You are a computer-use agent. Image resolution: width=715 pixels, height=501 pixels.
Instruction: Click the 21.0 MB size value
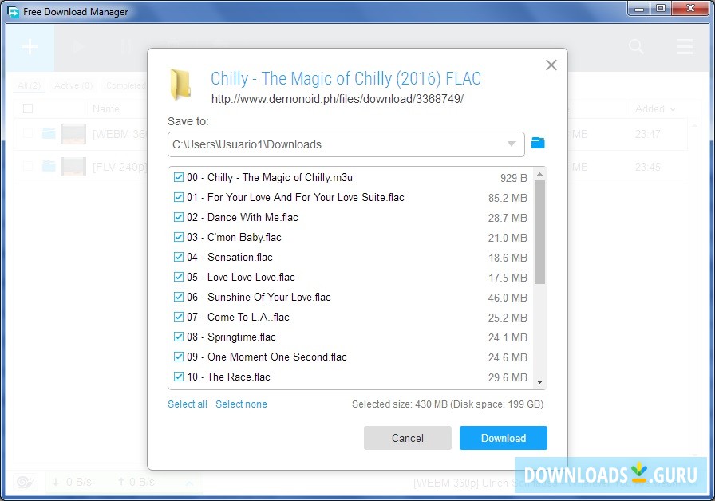(x=508, y=238)
